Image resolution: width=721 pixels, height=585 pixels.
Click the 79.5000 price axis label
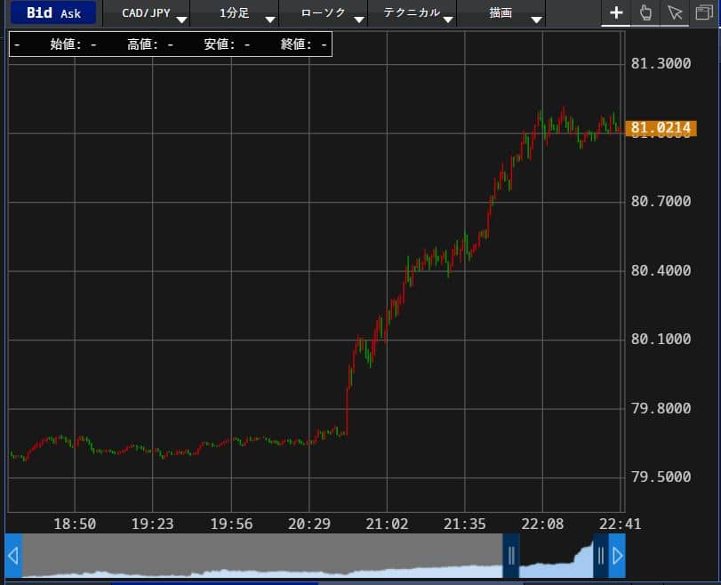click(661, 477)
